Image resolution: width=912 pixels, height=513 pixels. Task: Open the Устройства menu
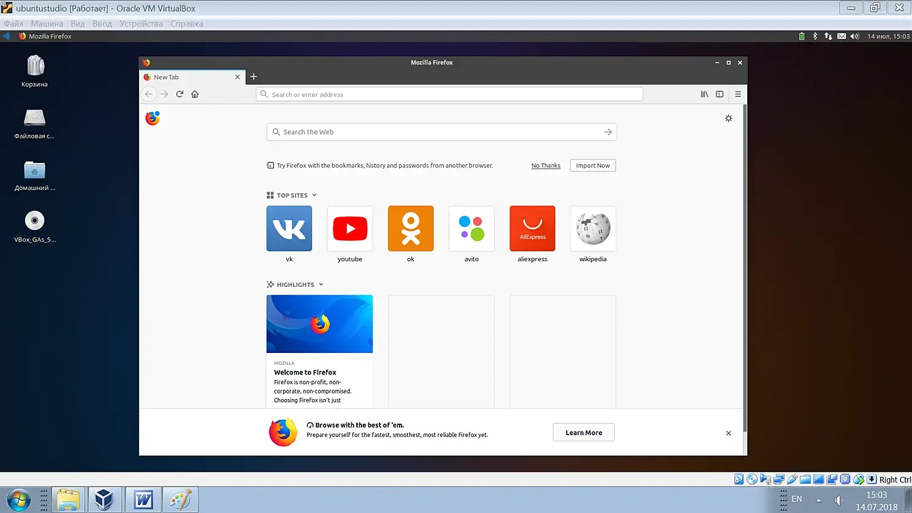141,24
